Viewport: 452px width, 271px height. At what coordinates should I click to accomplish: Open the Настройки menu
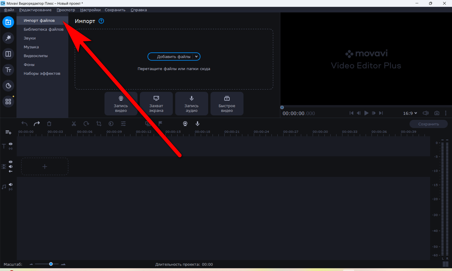tap(90, 10)
